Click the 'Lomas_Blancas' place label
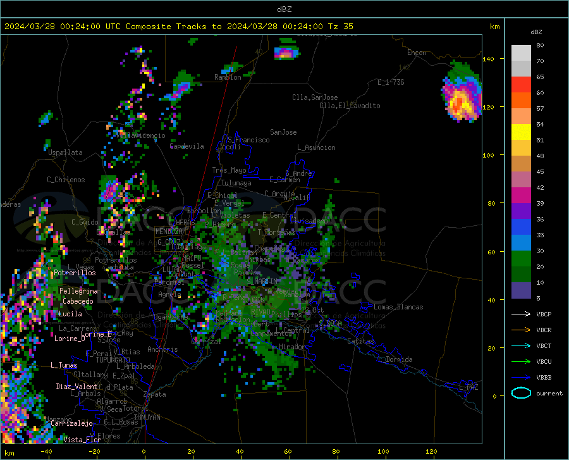569x460 pixels. click(x=398, y=307)
